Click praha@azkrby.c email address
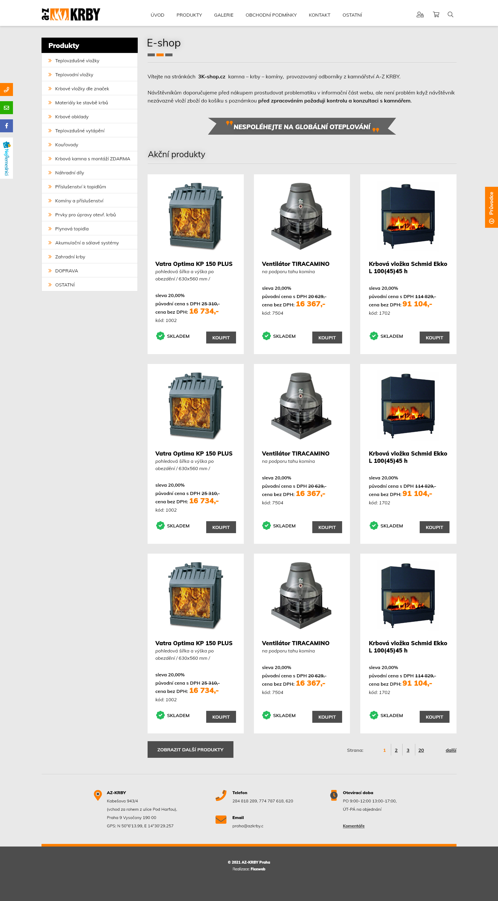This screenshot has height=901, width=498. 248,826
